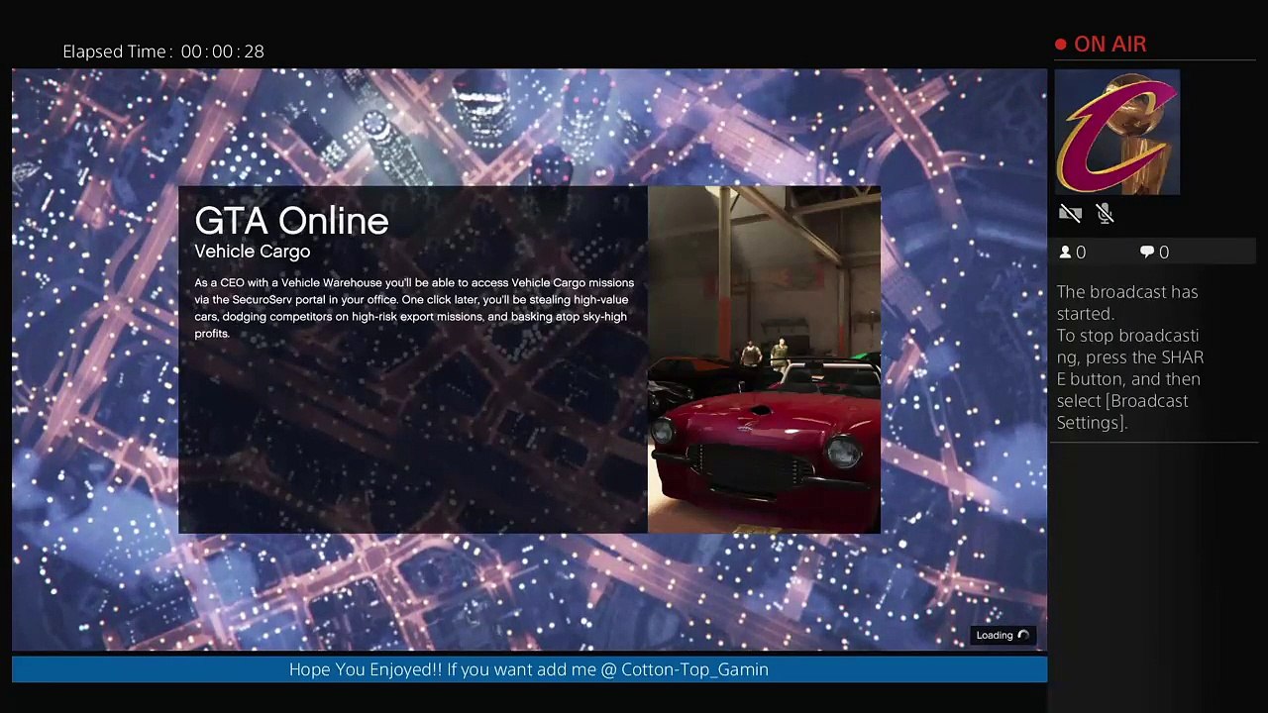This screenshot has width=1268, height=713.
Task: Click the viewer count number beside the person icon
Action: pos(1081,253)
